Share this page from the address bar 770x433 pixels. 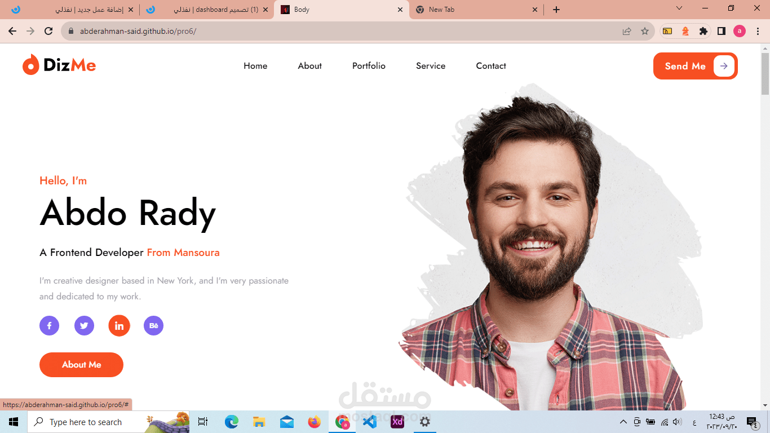(x=627, y=31)
